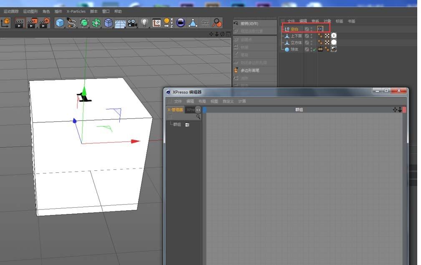
Task: Click the Render to Picture Viewer icon
Action: (x=31, y=23)
